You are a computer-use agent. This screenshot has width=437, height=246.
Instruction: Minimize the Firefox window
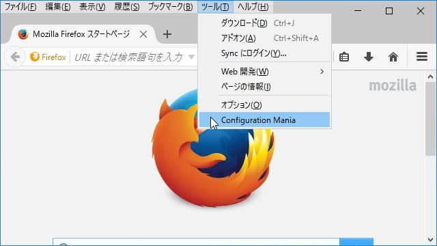pos(358,11)
